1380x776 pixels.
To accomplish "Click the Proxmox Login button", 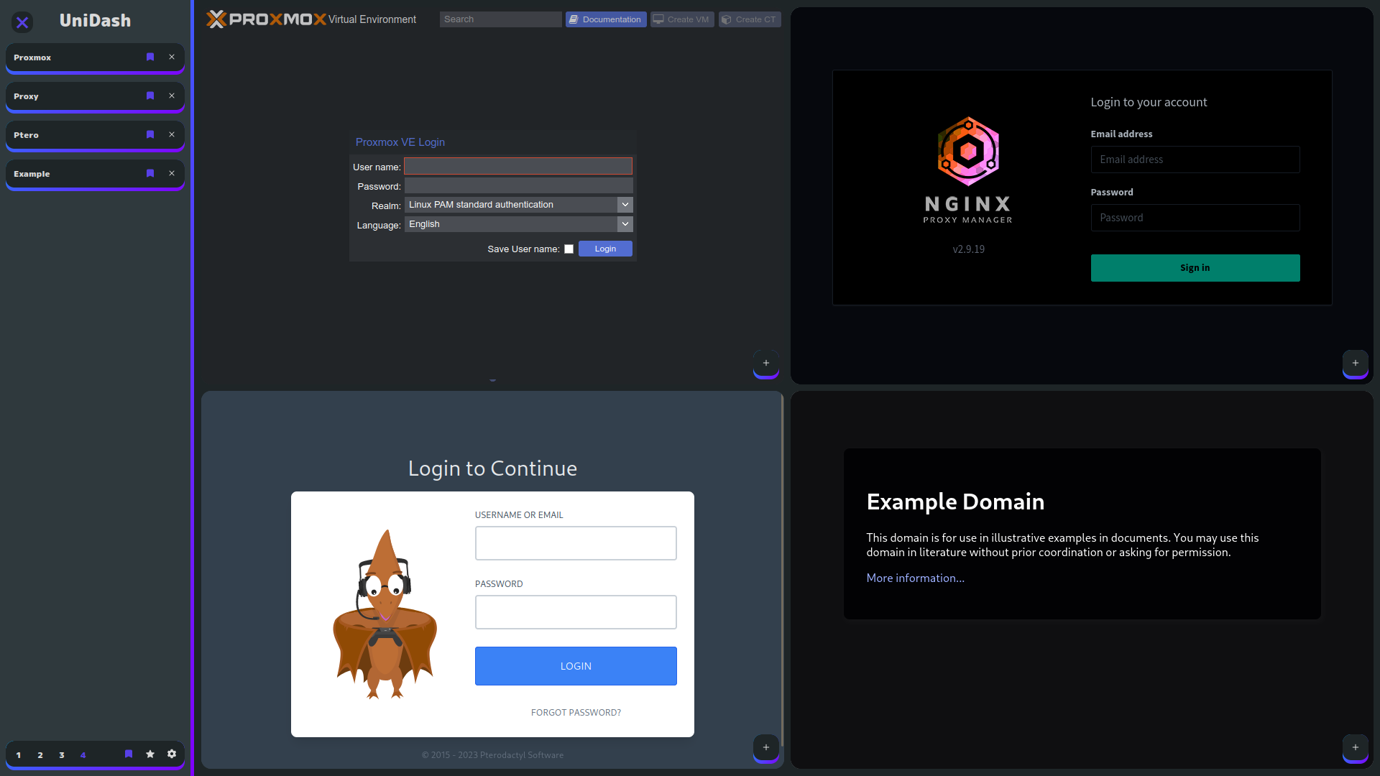I will 605,249.
